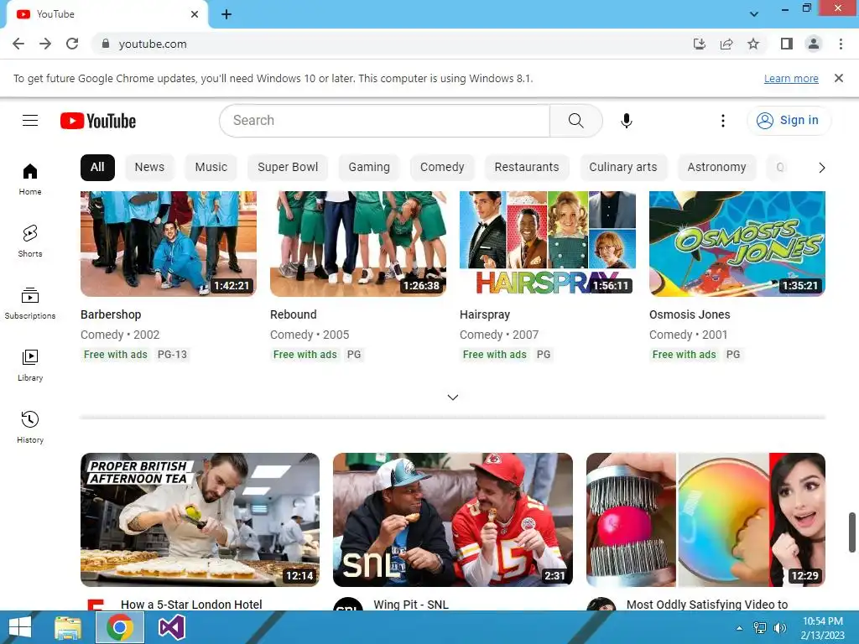
Task: Bookmark this tab with the star
Action: click(753, 44)
